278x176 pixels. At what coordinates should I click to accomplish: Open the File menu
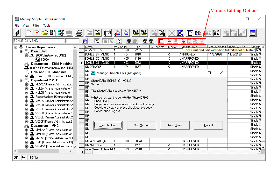click(17, 26)
